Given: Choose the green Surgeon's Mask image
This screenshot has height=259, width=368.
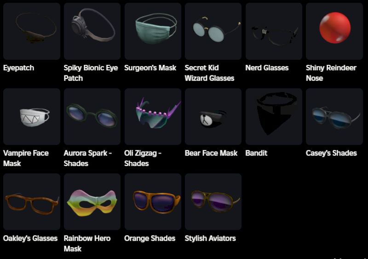Looking at the screenshot, I should pyautogui.click(x=153, y=31).
